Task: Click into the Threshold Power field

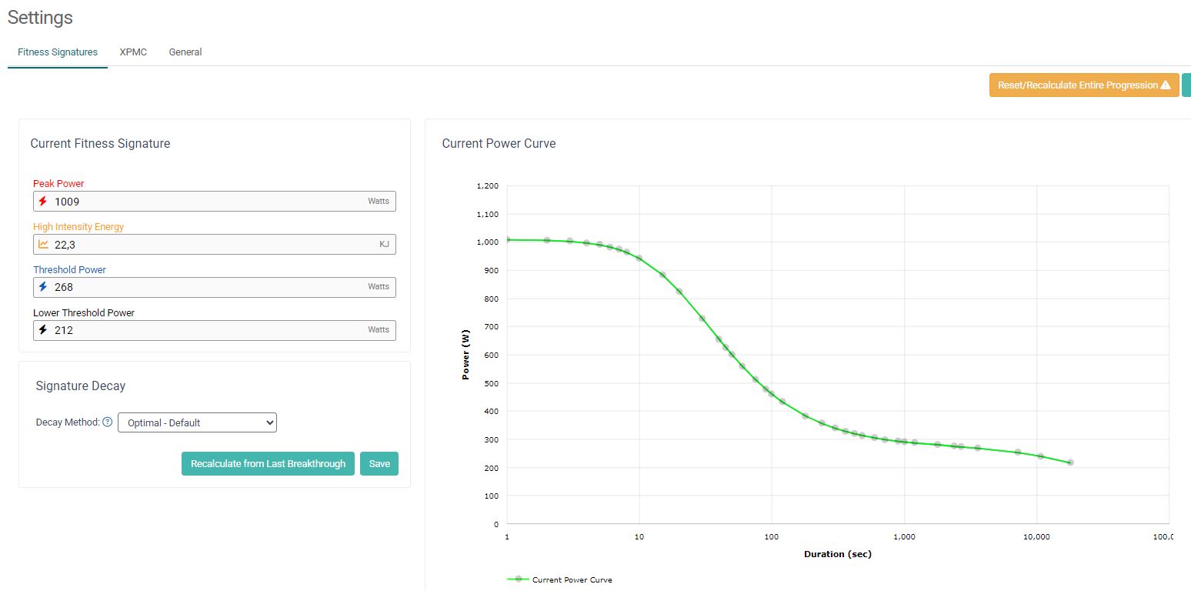Action: point(208,287)
